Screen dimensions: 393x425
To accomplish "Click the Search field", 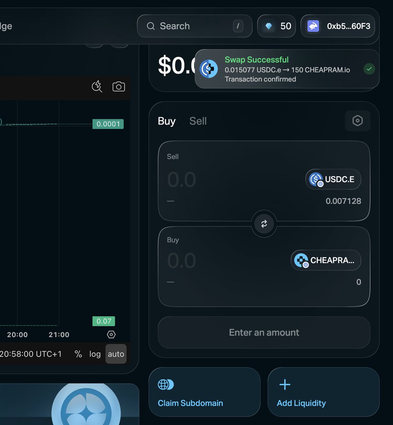I will 194,26.
